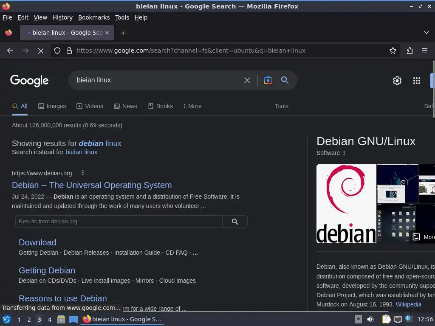435x326 pixels.
Task: Open the Help menu
Action: click(x=141, y=17)
